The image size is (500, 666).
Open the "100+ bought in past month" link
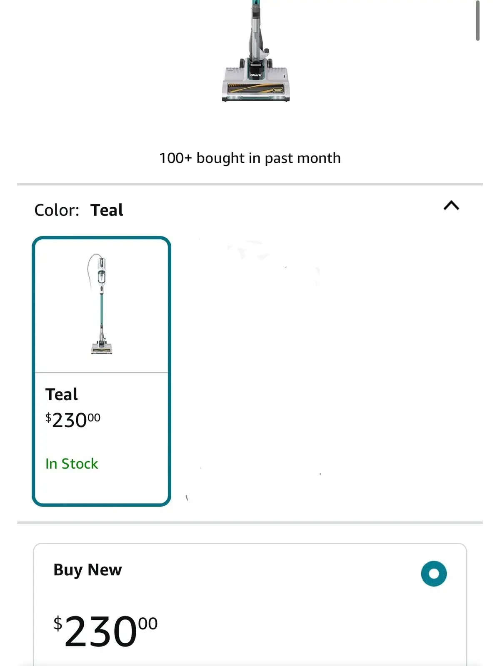point(250,158)
